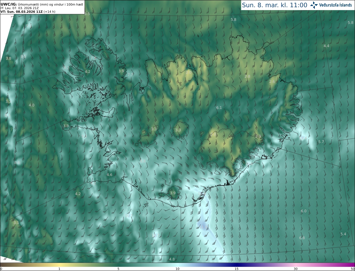Click the '0' tick label on the color scale
This screenshot has width=355, height=271.
[x=1, y=269]
